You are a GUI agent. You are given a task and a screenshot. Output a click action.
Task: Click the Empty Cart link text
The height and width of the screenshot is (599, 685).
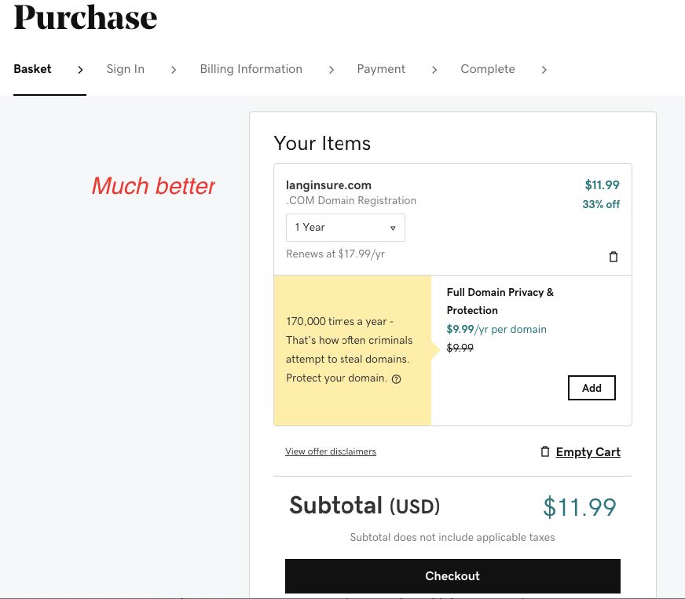click(x=588, y=452)
